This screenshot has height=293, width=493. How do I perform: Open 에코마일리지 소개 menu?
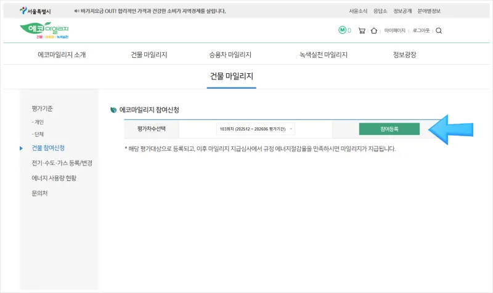(x=62, y=54)
